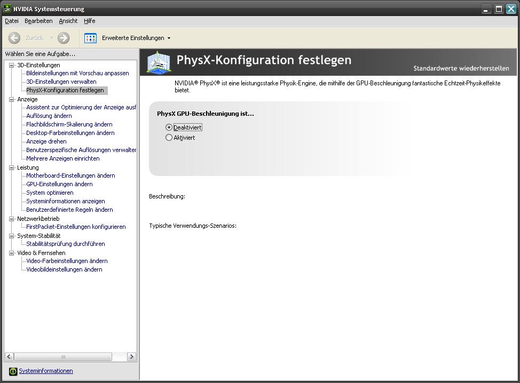Click Standardwerte wiederherstellen link
Viewport: 520px width, 383px height.
[461, 68]
